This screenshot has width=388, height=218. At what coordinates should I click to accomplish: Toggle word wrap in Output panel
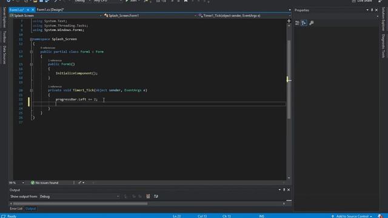pos(156,196)
